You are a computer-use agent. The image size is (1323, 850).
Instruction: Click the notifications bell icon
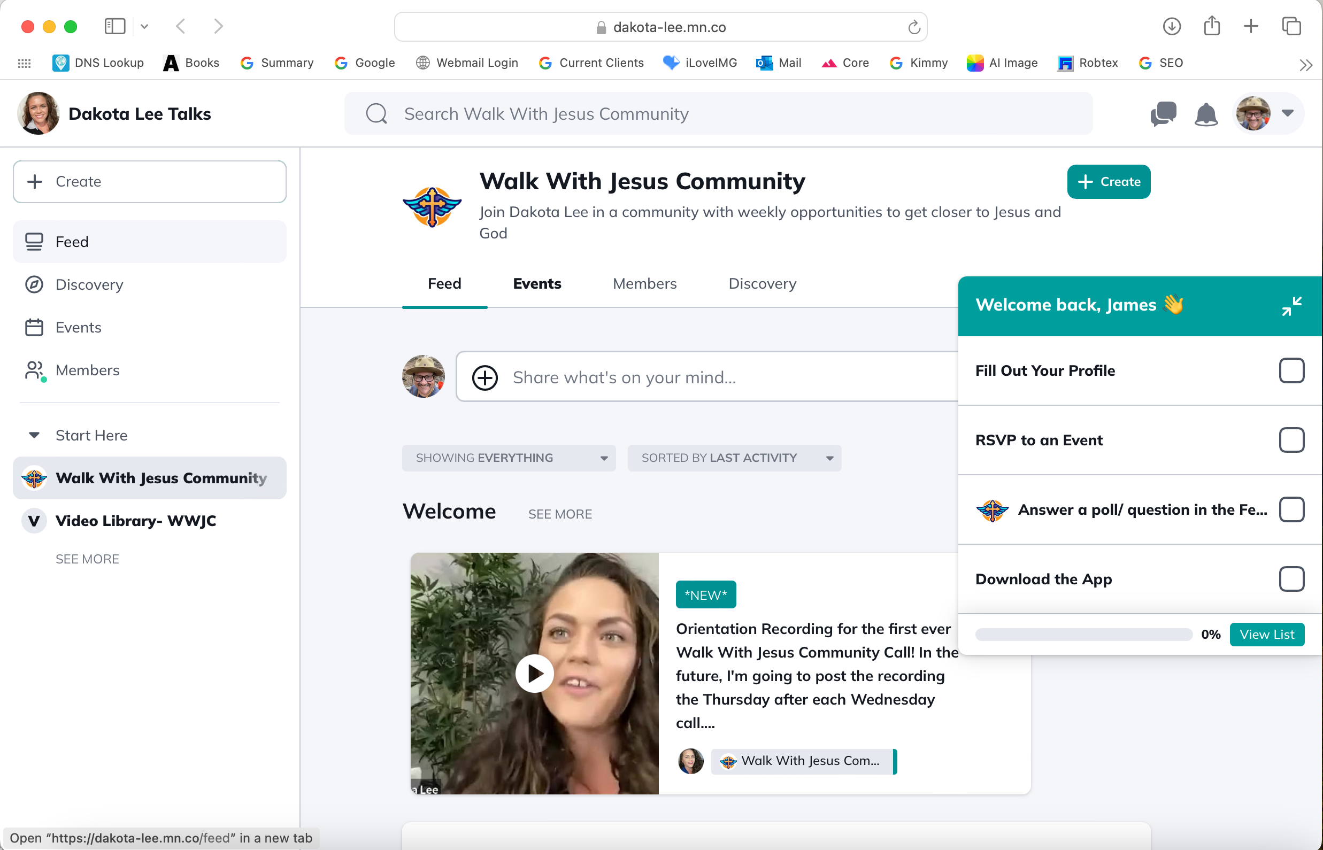[x=1205, y=114]
